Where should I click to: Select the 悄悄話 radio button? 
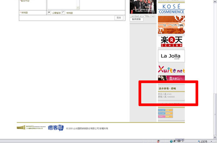(x=63, y=13)
